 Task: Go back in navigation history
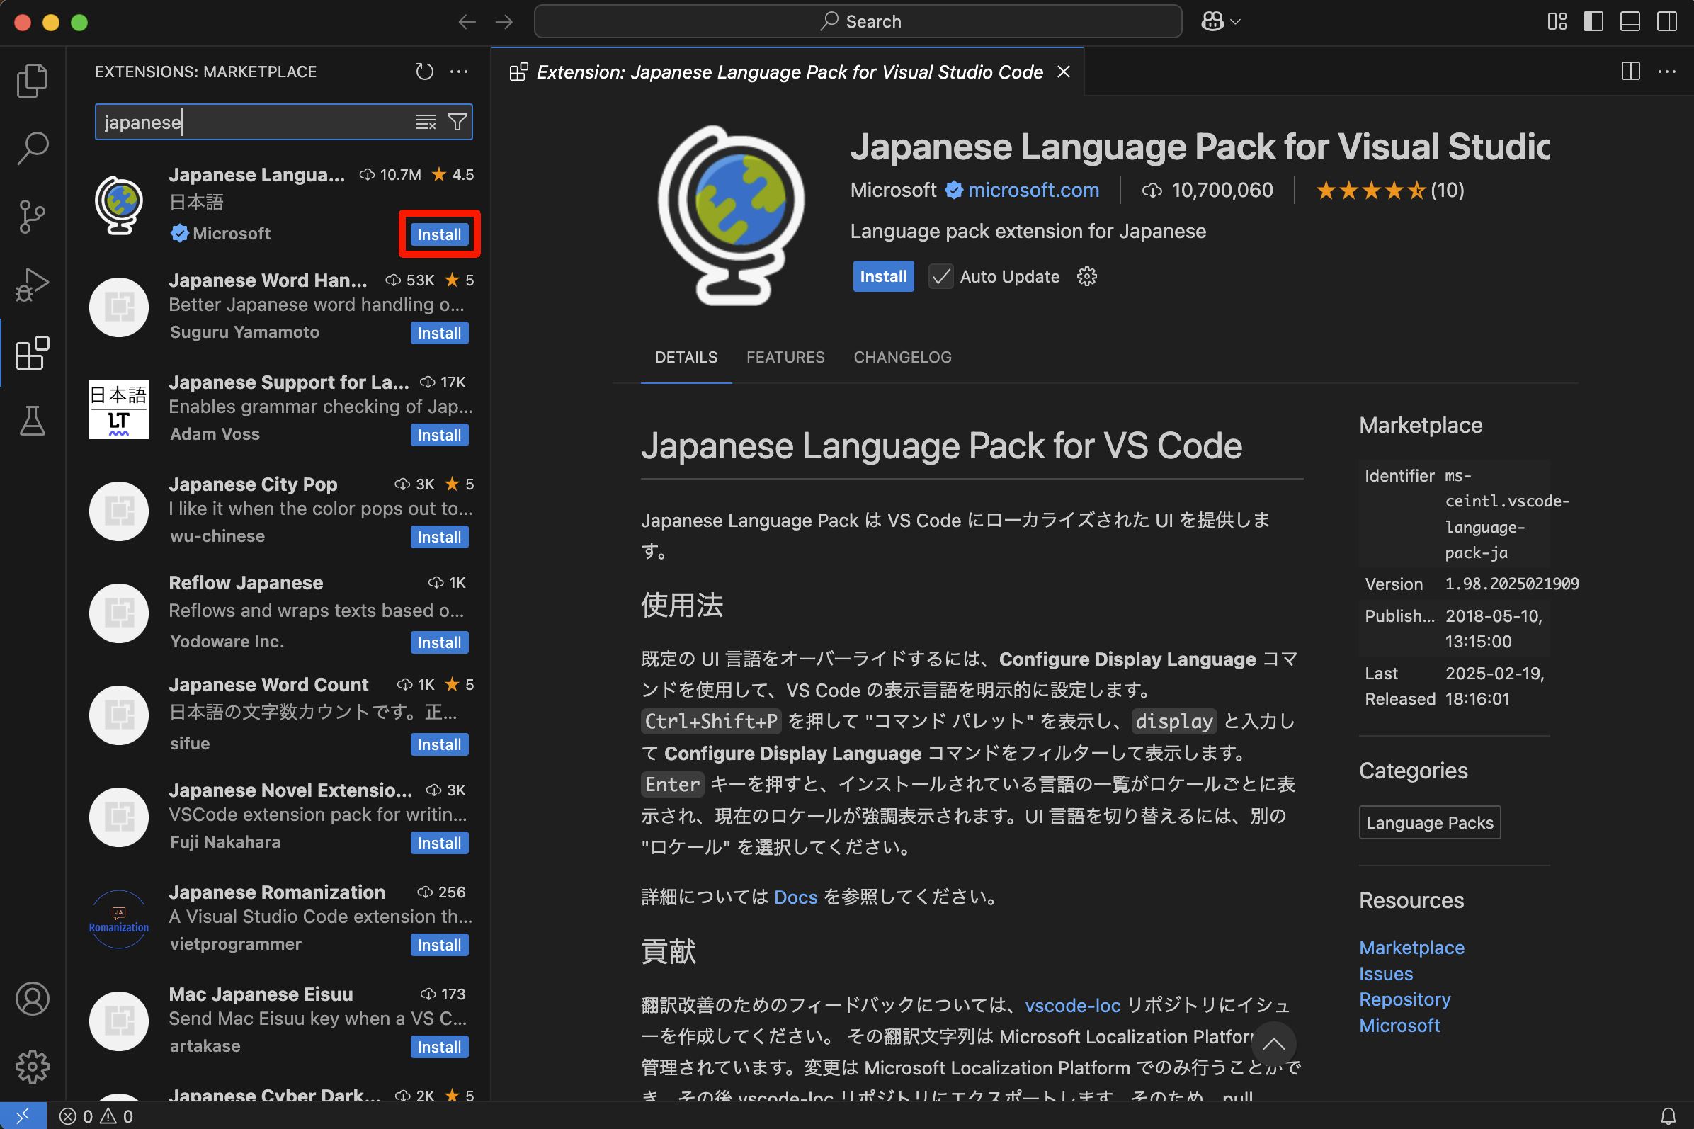467,21
